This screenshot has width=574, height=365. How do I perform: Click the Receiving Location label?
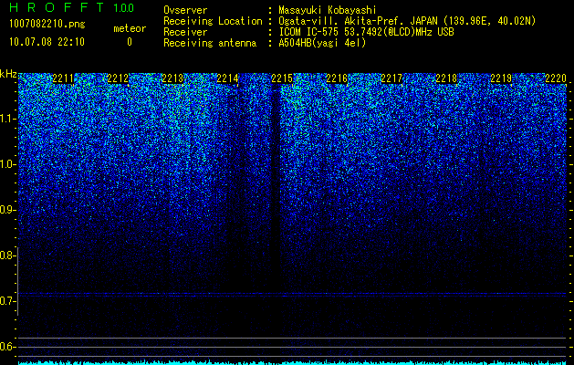point(213,21)
